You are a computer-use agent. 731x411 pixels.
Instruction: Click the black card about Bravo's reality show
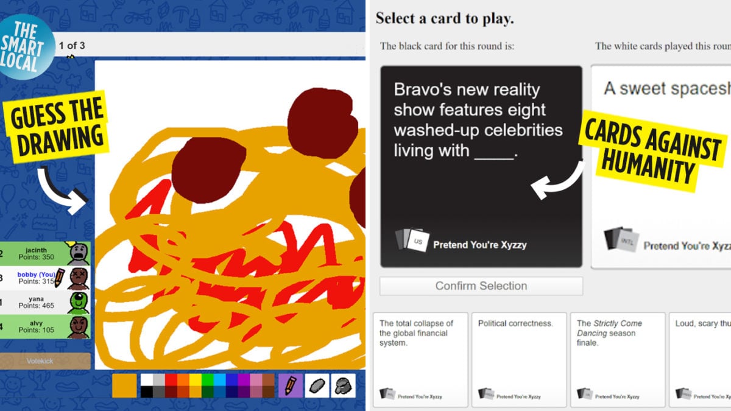coord(481,166)
